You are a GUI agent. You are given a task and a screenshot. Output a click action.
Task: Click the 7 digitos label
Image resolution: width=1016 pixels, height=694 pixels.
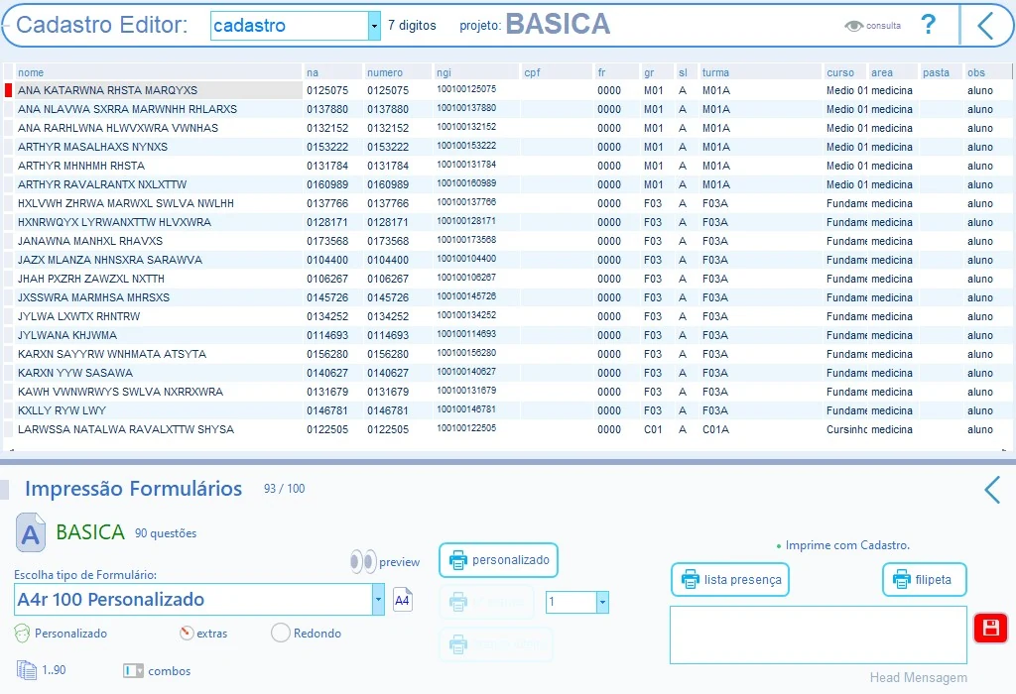pos(412,25)
